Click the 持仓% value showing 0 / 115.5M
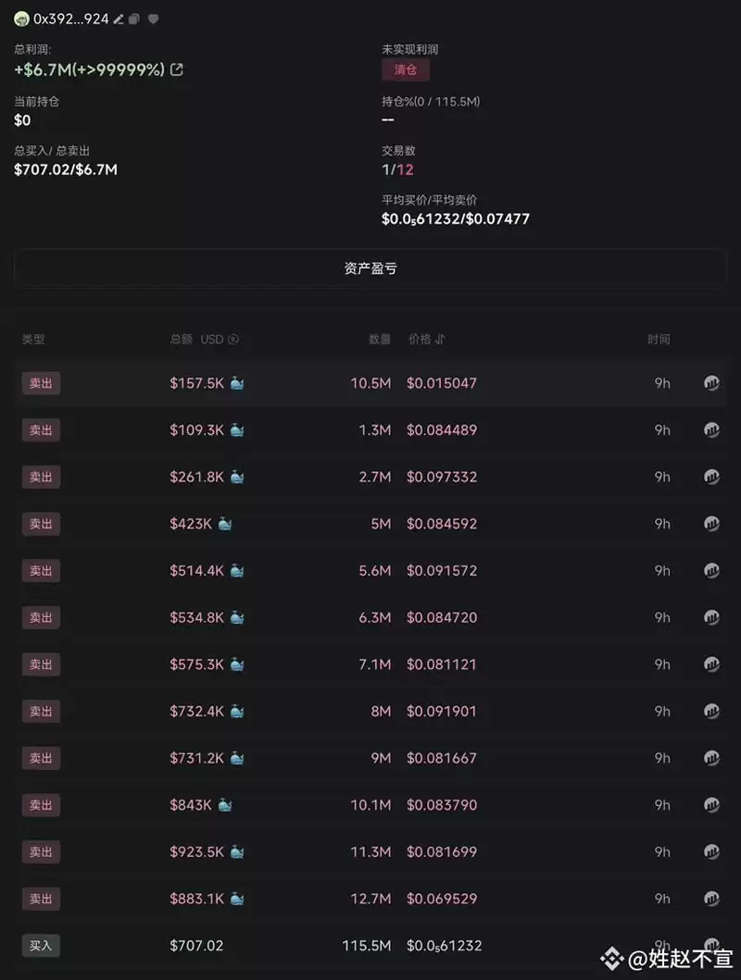The width and height of the screenshot is (741, 980). [431, 102]
